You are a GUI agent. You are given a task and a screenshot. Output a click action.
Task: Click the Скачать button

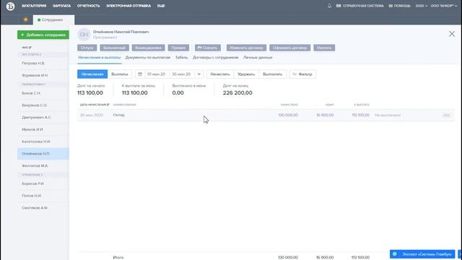pos(208,48)
